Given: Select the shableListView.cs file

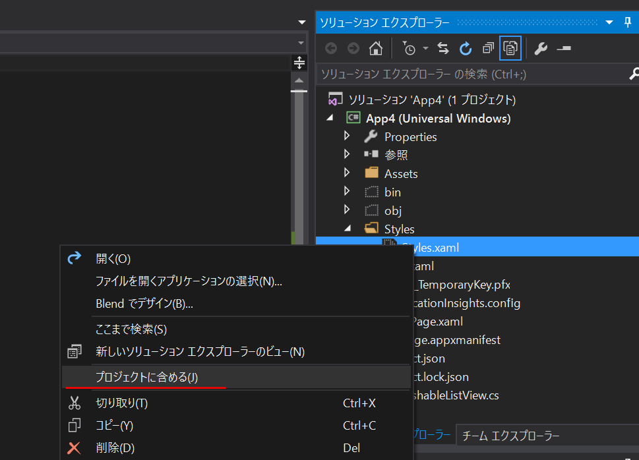Looking at the screenshot, I should click(x=456, y=395).
